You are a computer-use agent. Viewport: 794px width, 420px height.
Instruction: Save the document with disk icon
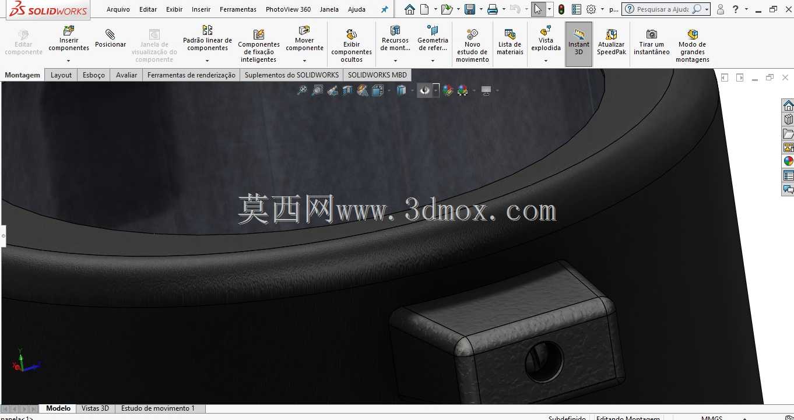click(469, 9)
